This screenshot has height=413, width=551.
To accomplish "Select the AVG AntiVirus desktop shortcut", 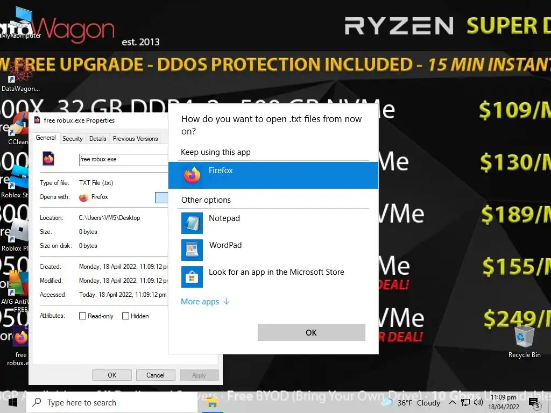I will tap(15, 290).
